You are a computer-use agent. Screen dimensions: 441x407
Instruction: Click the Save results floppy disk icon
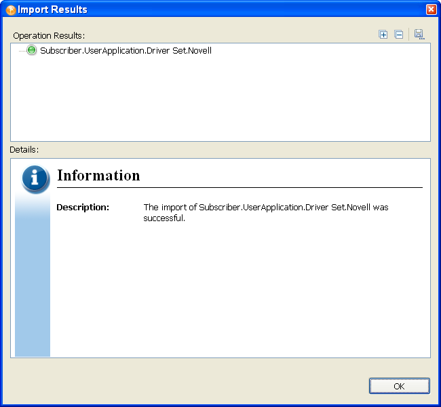419,35
